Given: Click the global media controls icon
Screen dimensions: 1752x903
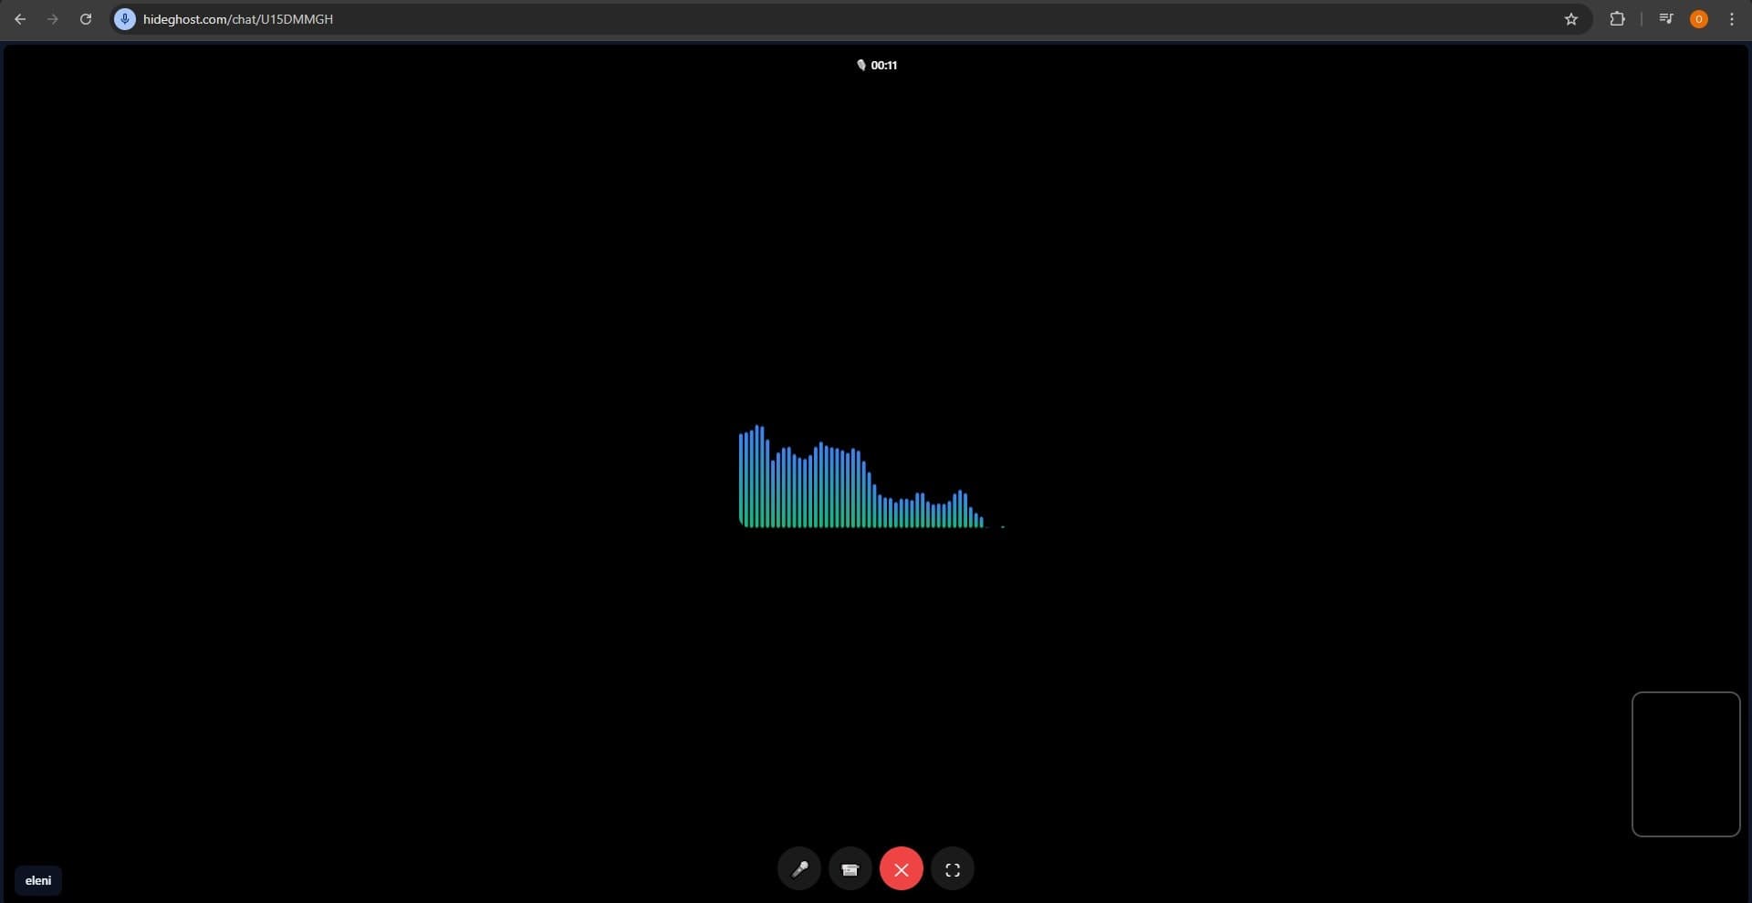Looking at the screenshot, I should pyautogui.click(x=1664, y=18).
